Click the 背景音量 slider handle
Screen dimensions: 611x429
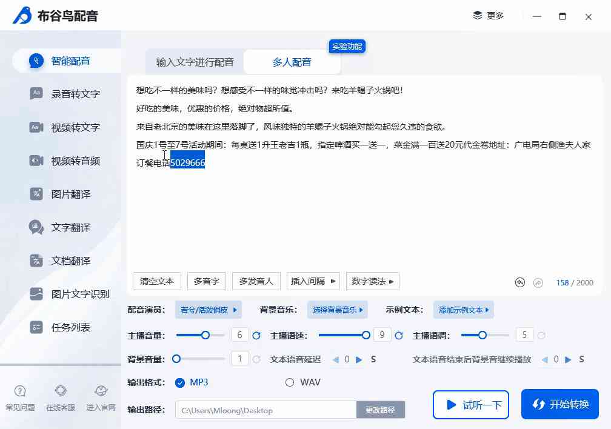tap(176, 359)
